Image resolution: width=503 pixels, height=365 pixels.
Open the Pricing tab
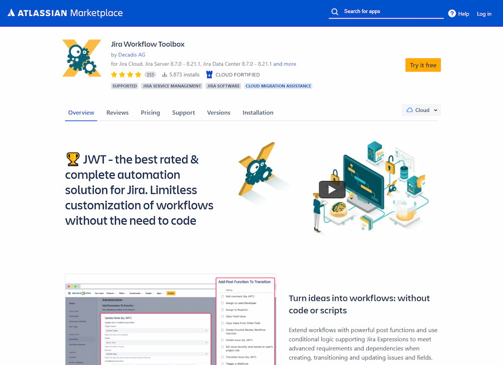click(150, 112)
